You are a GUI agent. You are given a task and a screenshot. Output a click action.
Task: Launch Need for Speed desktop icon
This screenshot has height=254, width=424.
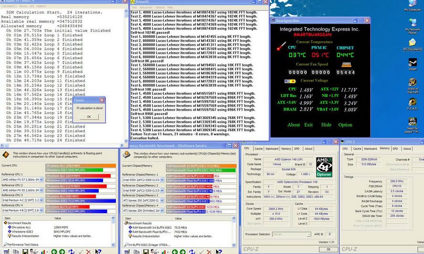(413, 125)
